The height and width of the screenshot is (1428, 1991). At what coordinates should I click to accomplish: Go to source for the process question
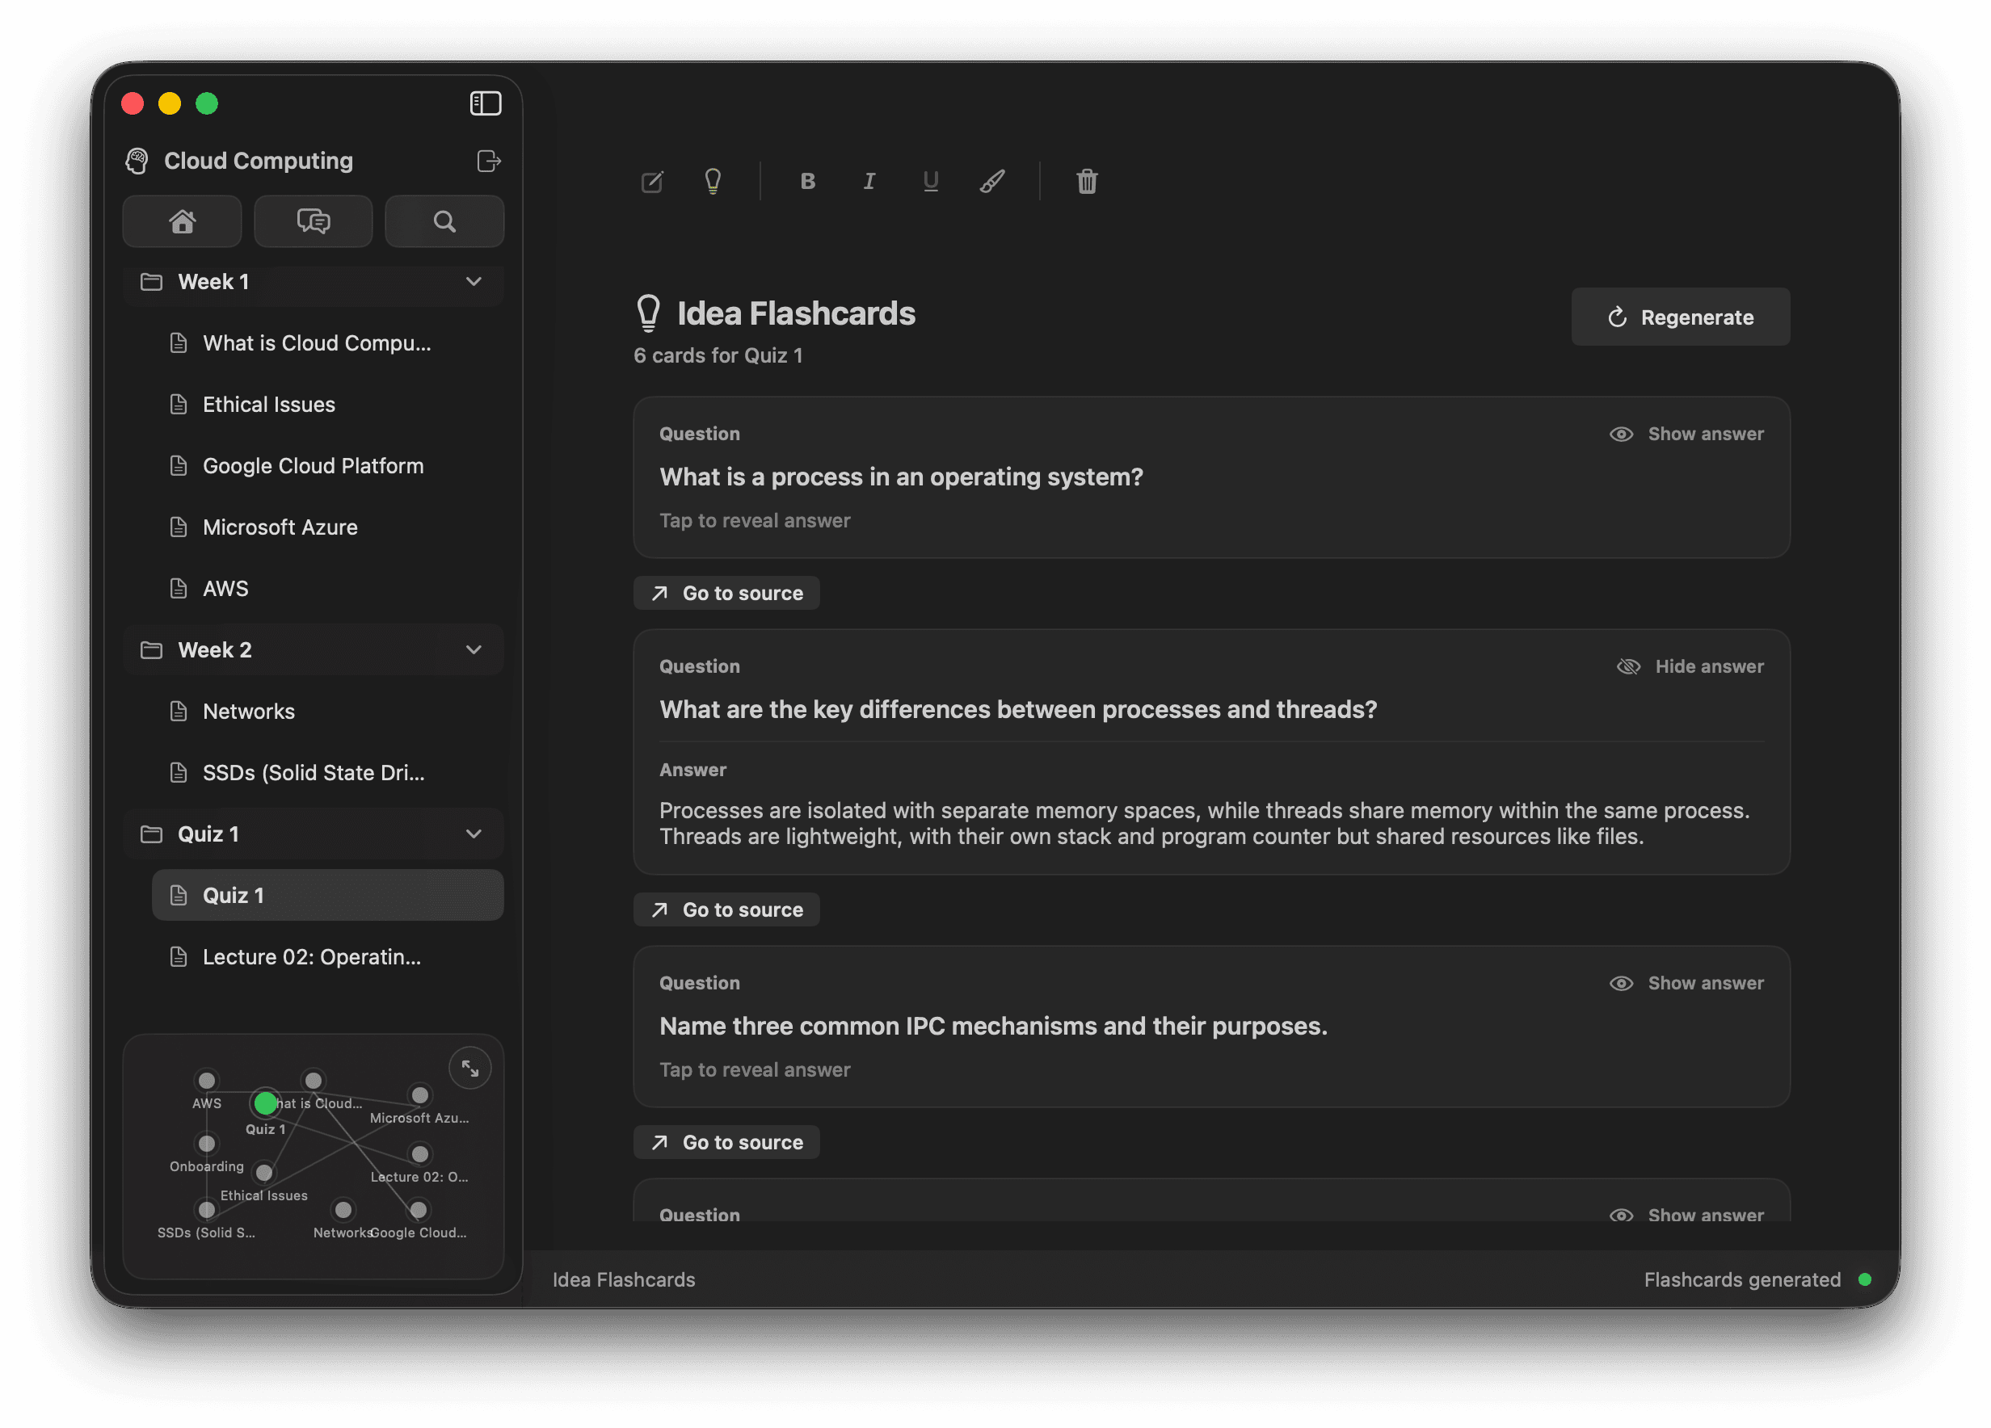(727, 594)
